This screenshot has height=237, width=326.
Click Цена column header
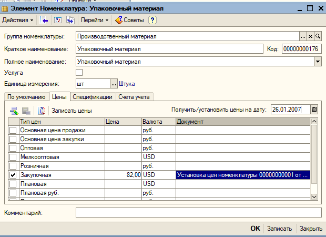(x=123, y=122)
